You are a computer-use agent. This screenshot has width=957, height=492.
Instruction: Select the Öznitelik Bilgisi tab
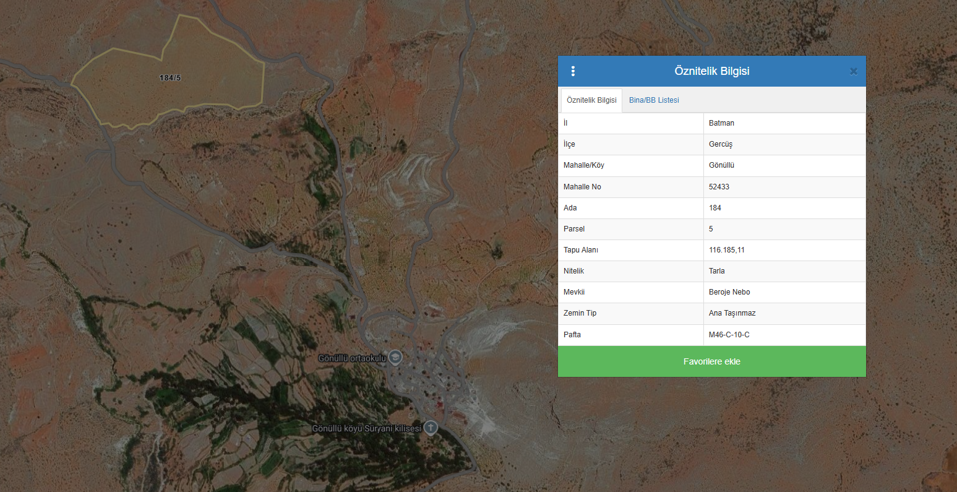tap(591, 100)
